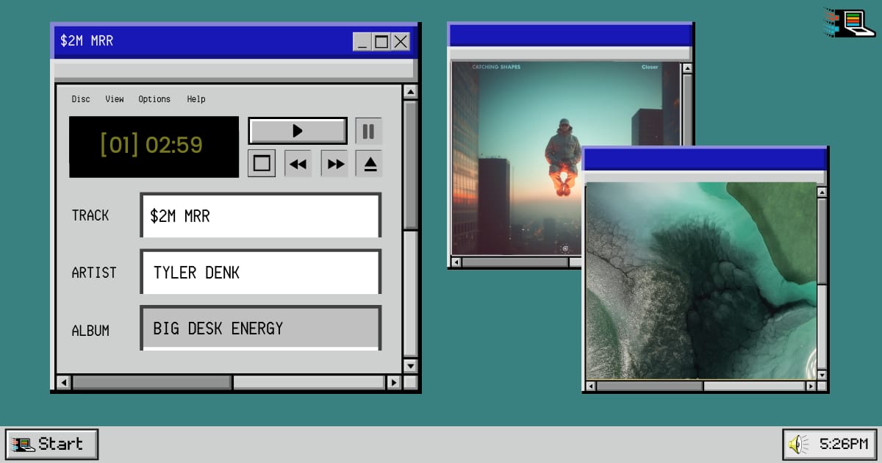This screenshot has height=463, width=882.
Task: Click the landscape window's horizontal scrollbar thumb
Action: point(650,386)
